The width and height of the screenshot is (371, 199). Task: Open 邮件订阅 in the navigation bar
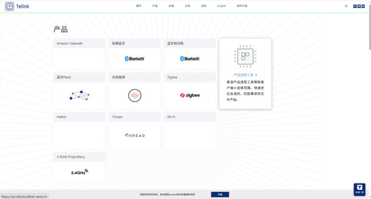[x=242, y=6]
